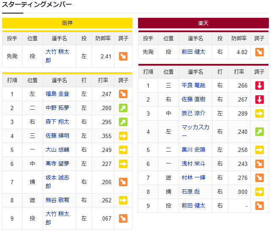Click condition icon in 大山 悠輔 row
The image size is (271, 232).
coord(123,150)
